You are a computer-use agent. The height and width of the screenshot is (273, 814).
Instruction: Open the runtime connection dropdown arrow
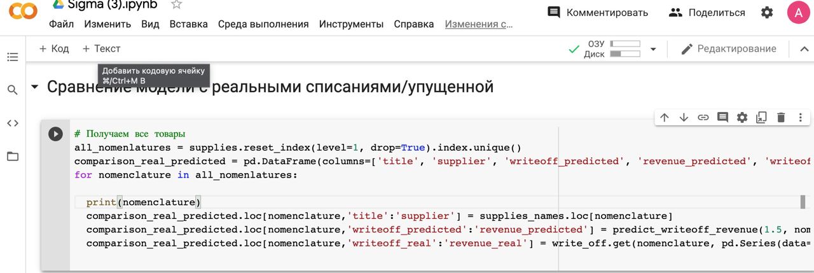(652, 49)
